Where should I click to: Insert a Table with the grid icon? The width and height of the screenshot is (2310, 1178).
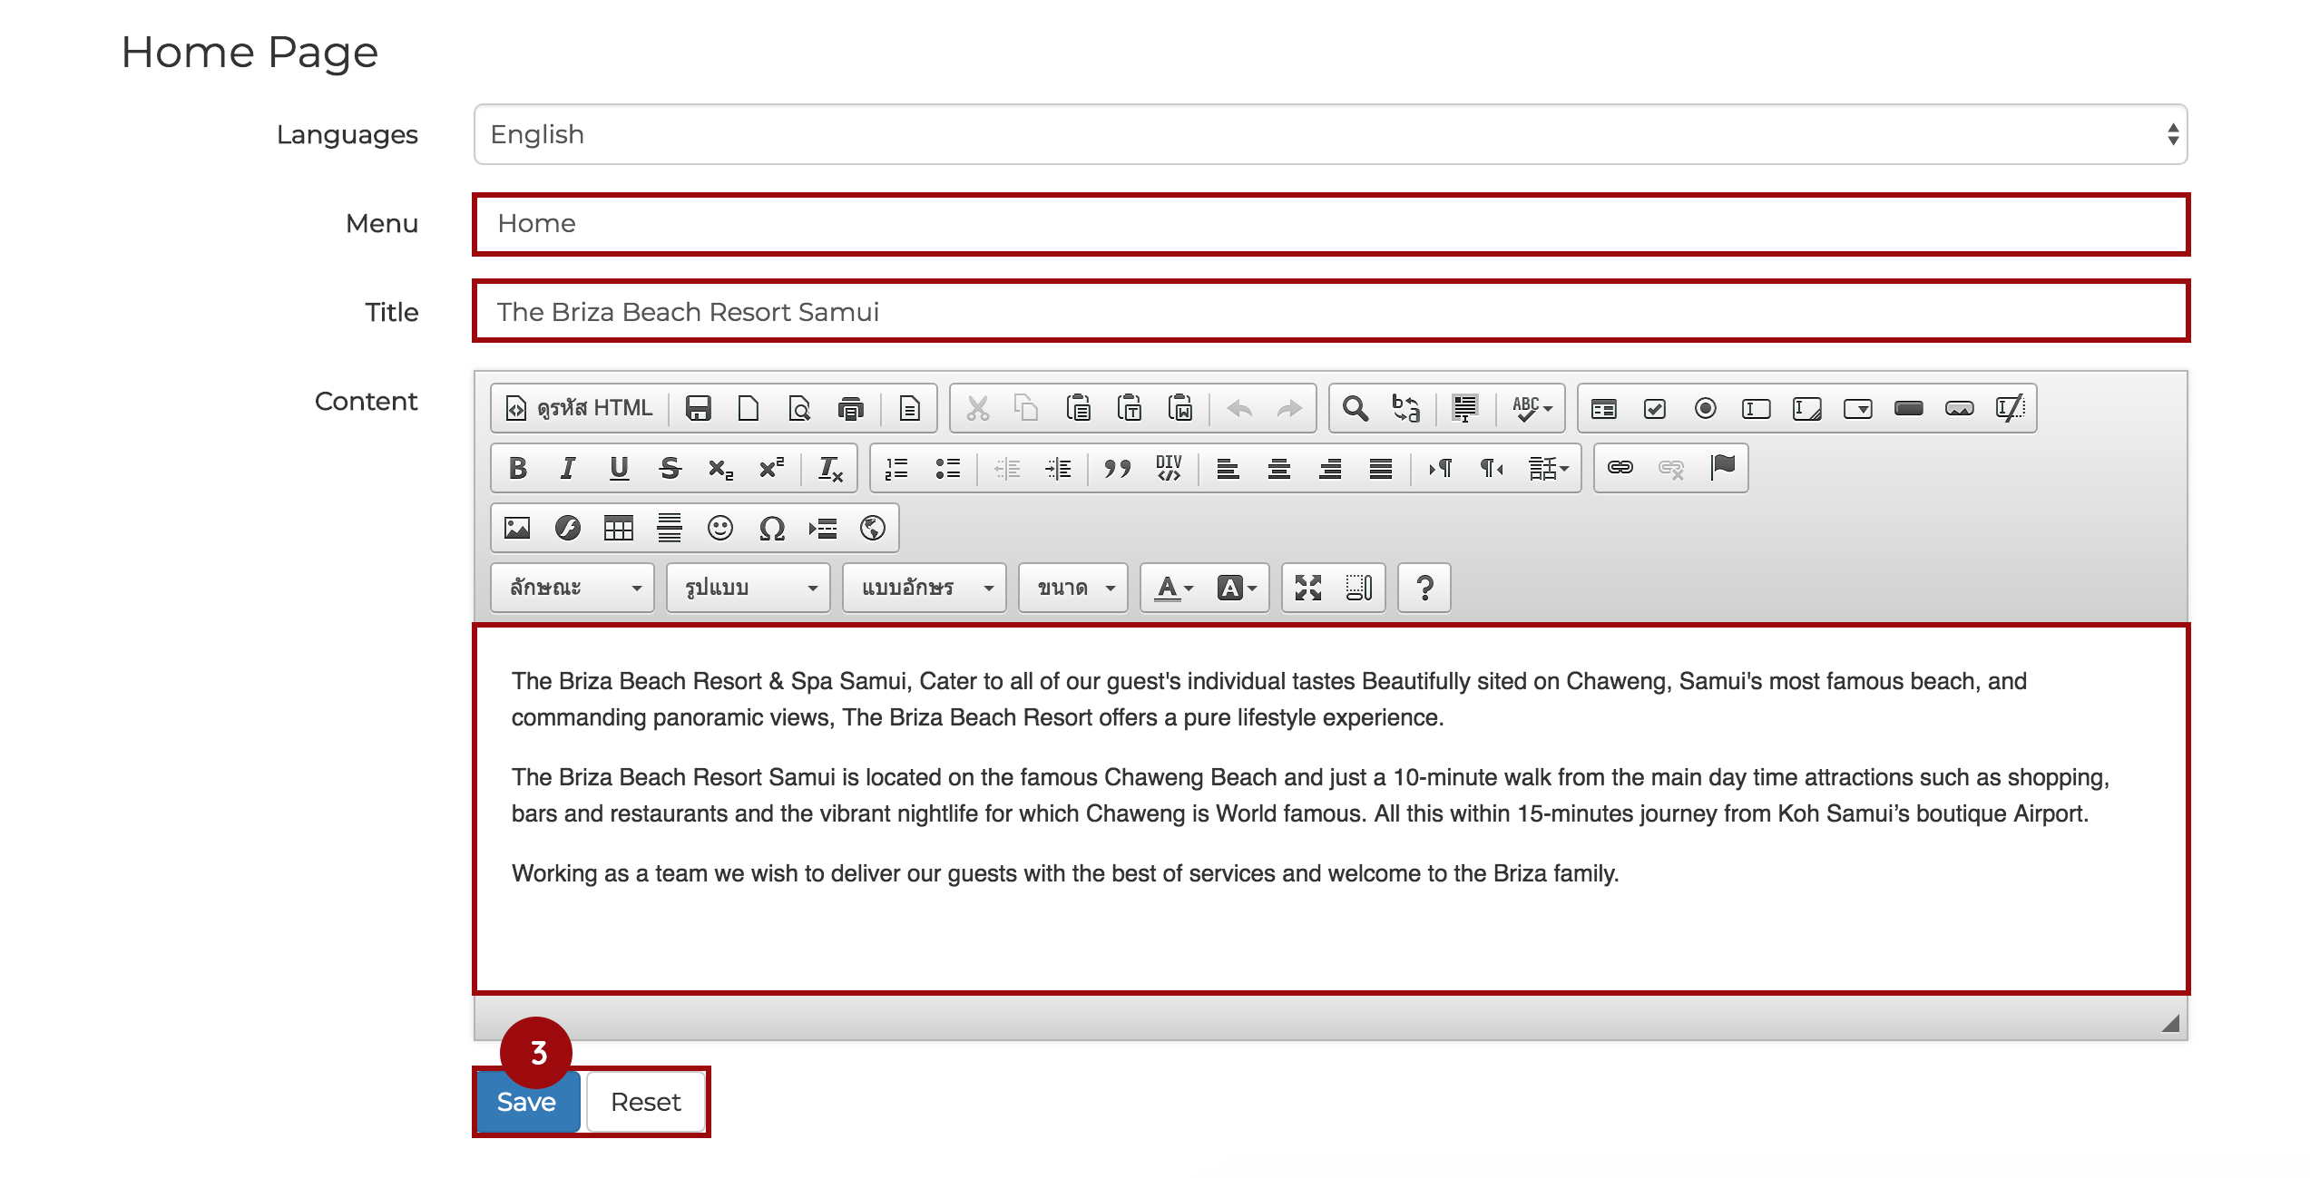pos(619,528)
